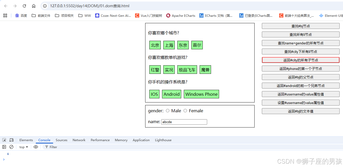The width and height of the screenshot is (343, 167).
Task: Click the browser back arrow
Action: (6, 6)
